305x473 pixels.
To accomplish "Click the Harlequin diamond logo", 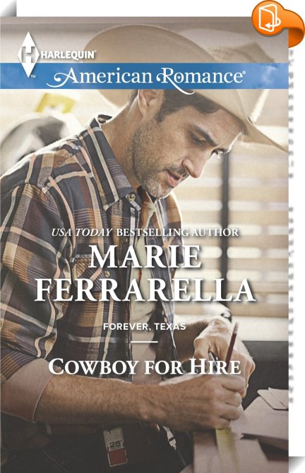I will 28,54.
